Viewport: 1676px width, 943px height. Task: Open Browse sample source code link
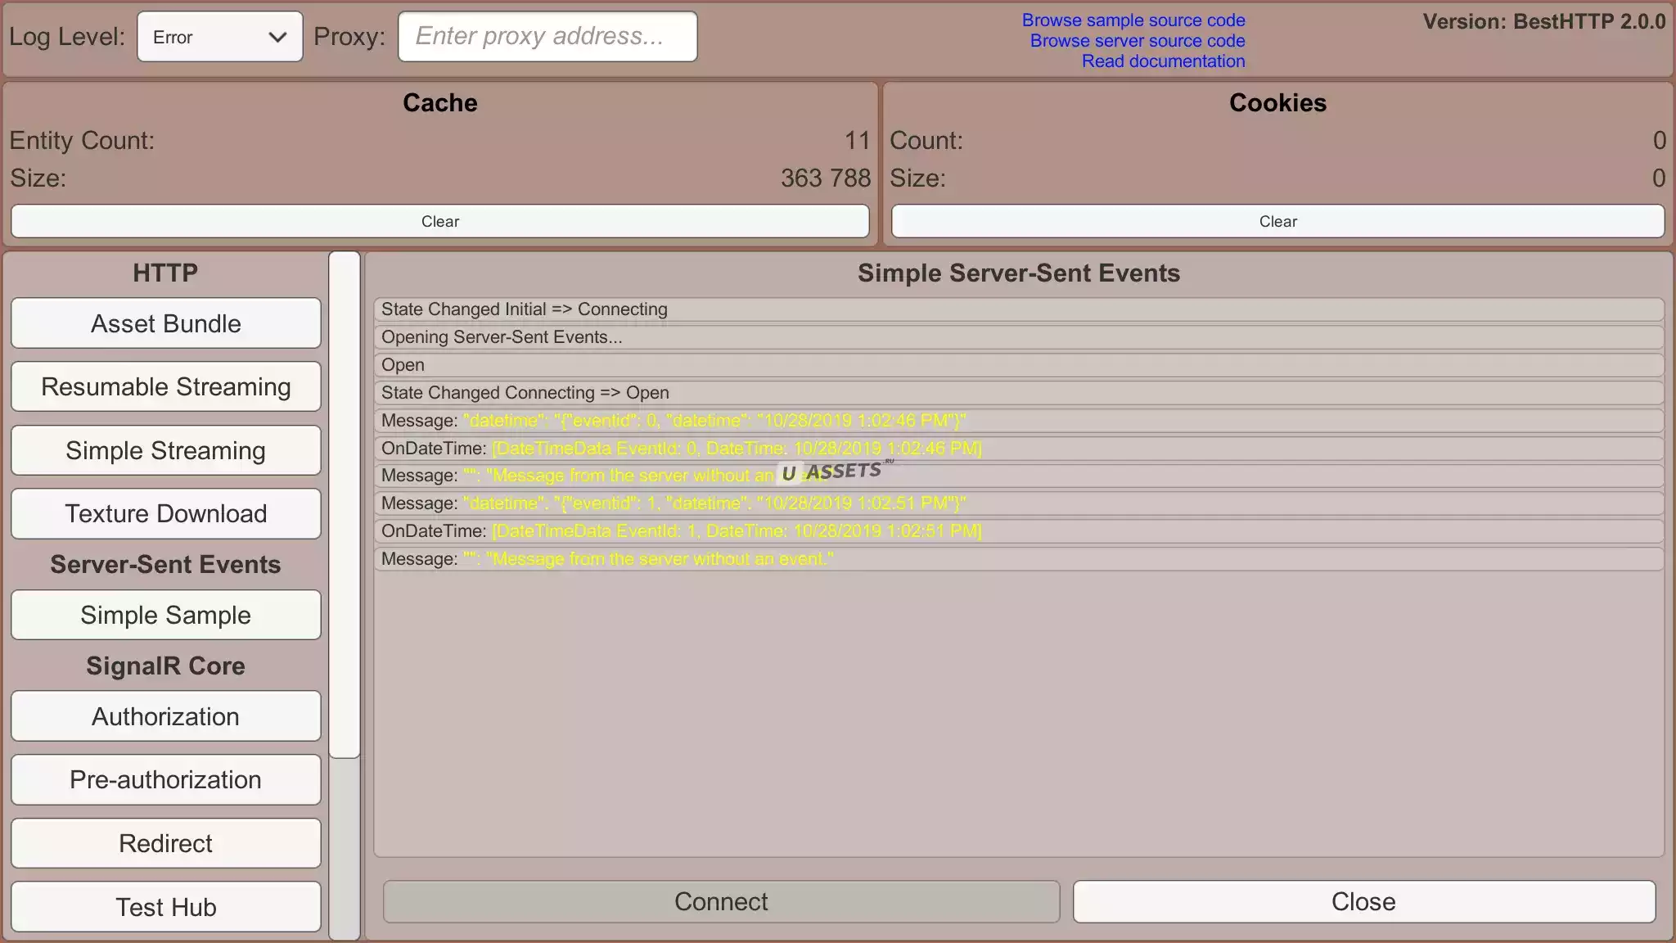(x=1133, y=20)
